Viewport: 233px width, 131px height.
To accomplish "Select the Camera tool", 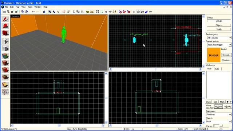I will 5,33.
